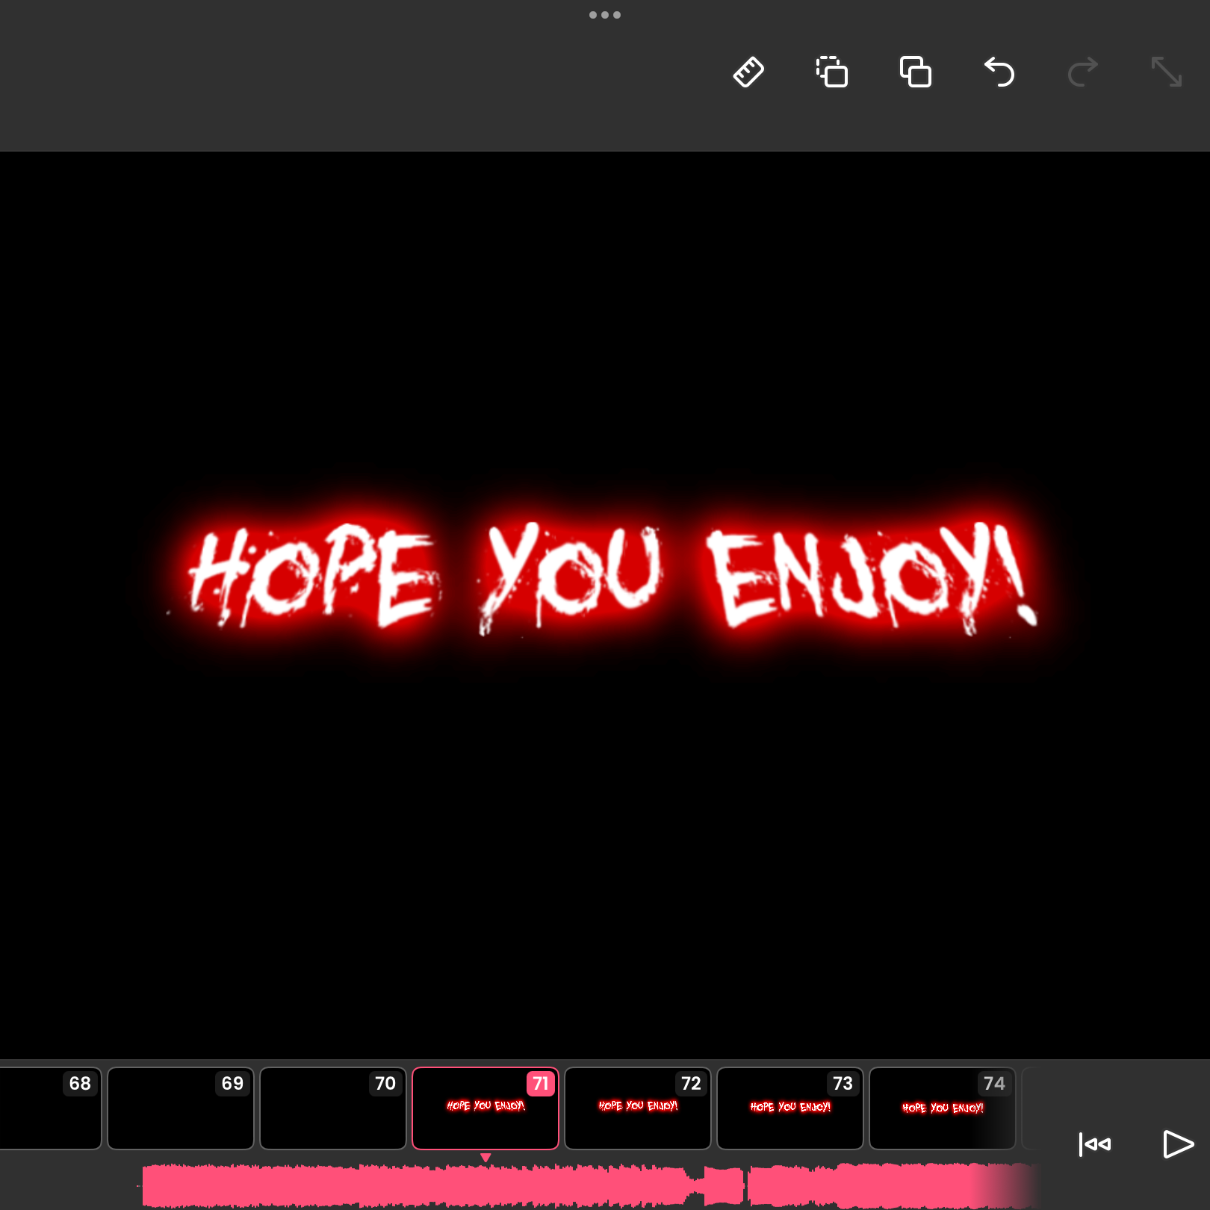
Task: Redo the last undone action
Action: click(1082, 72)
